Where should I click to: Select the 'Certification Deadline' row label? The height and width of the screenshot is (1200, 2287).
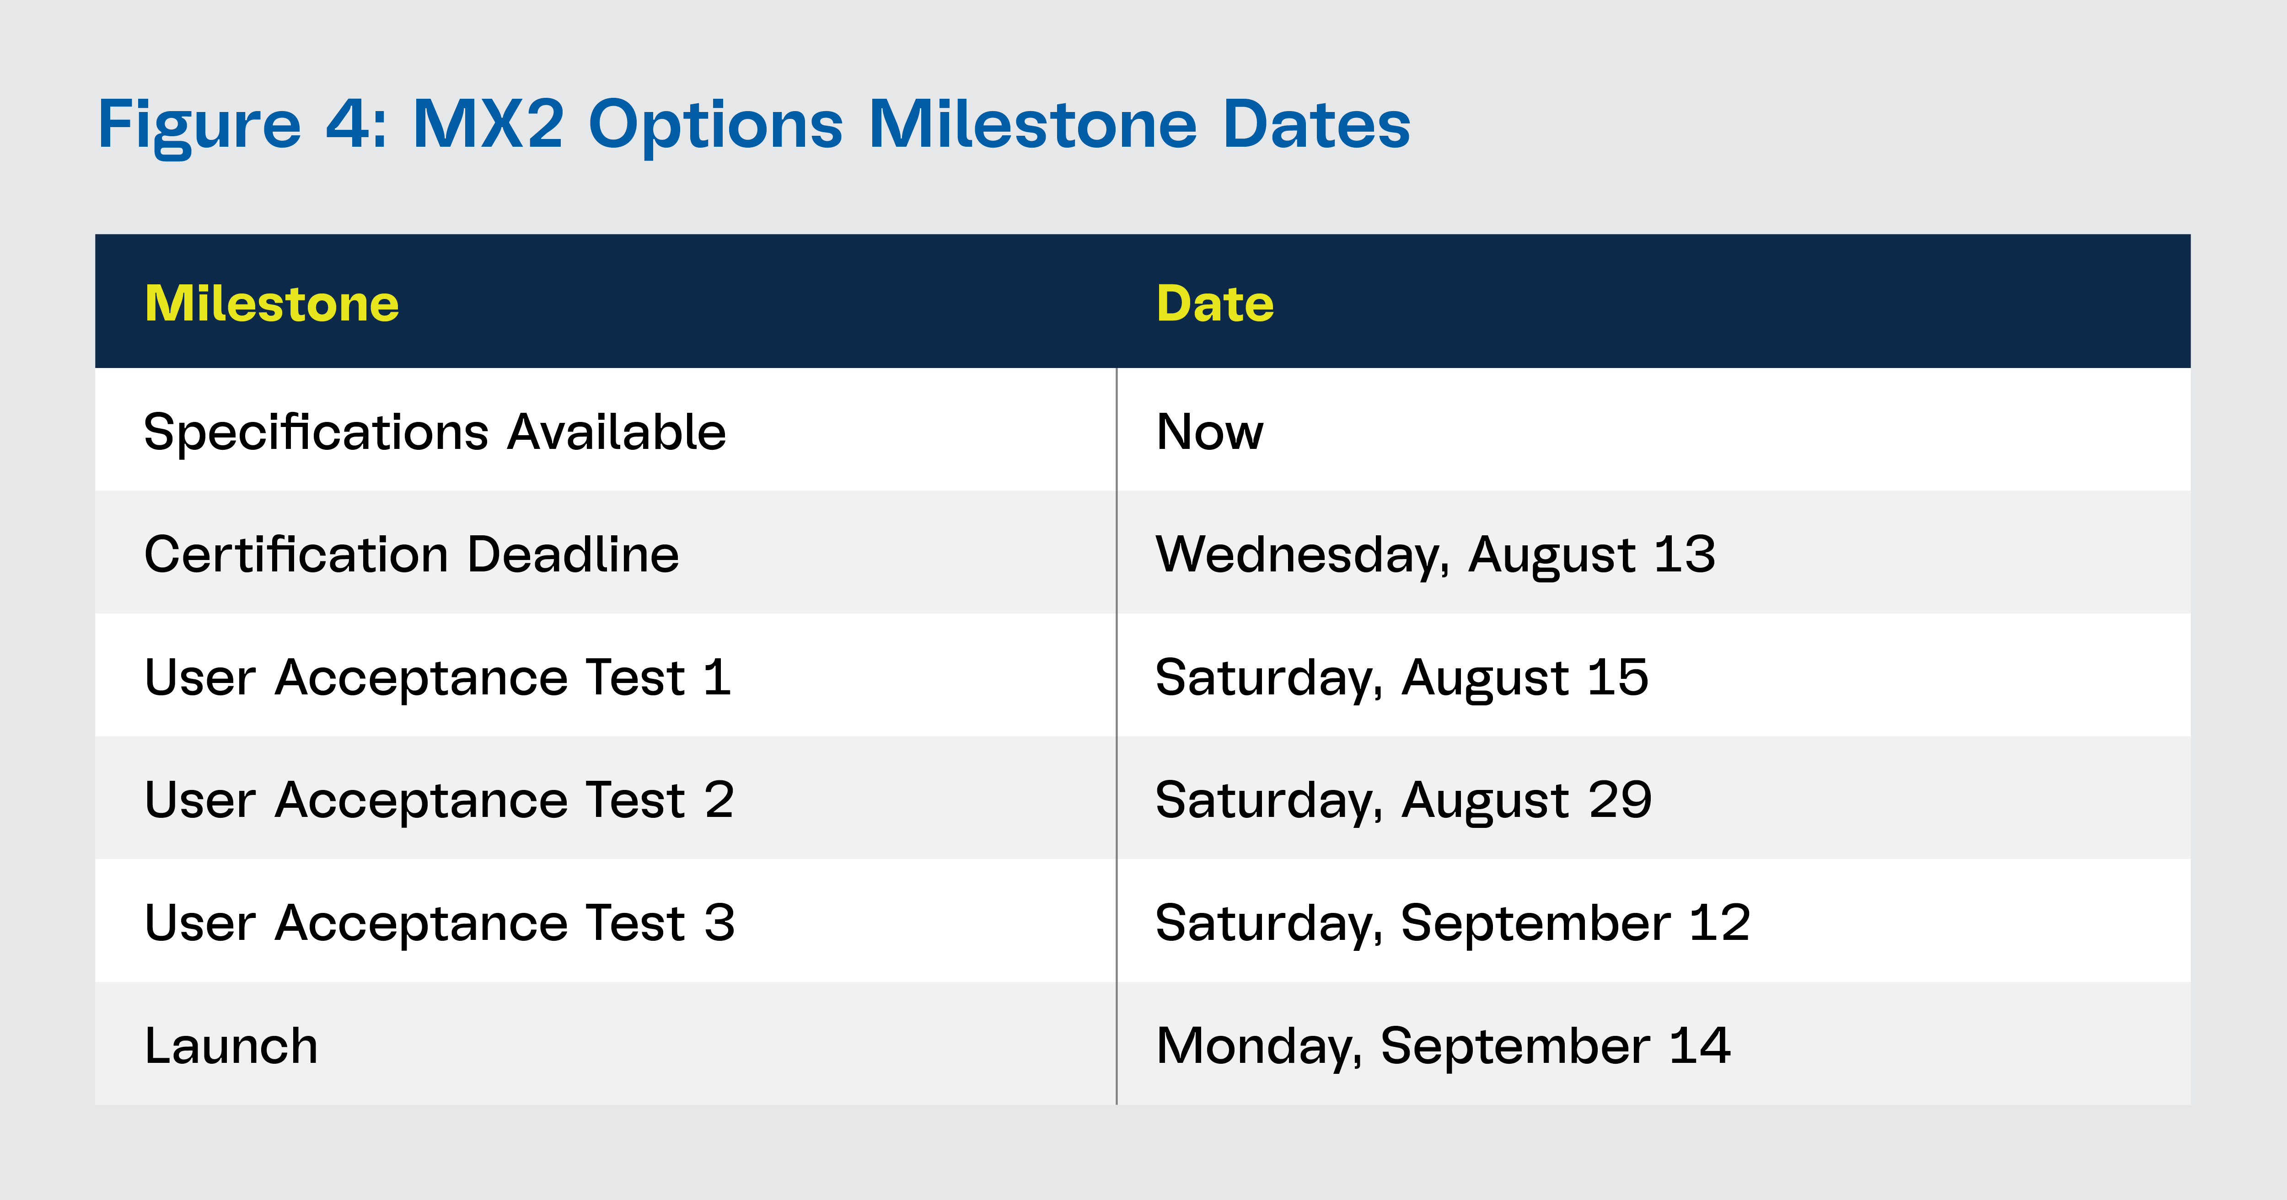tap(412, 555)
